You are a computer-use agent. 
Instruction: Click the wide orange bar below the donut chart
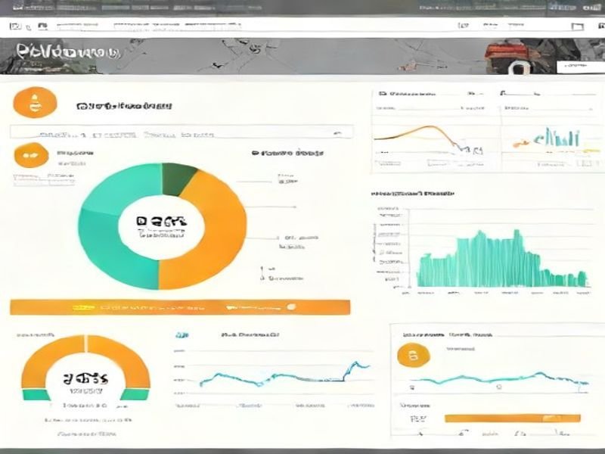180,307
